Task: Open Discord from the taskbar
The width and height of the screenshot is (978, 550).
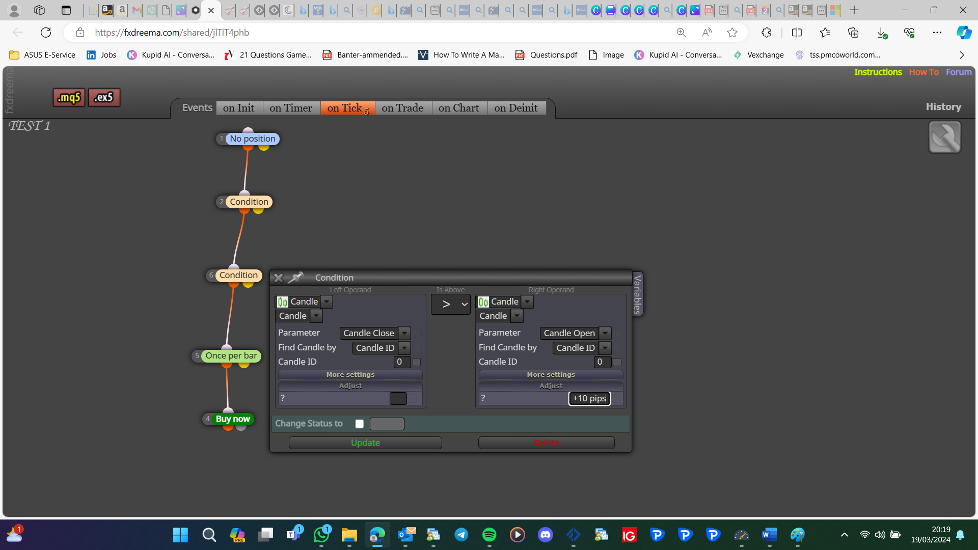Action: click(x=546, y=535)
